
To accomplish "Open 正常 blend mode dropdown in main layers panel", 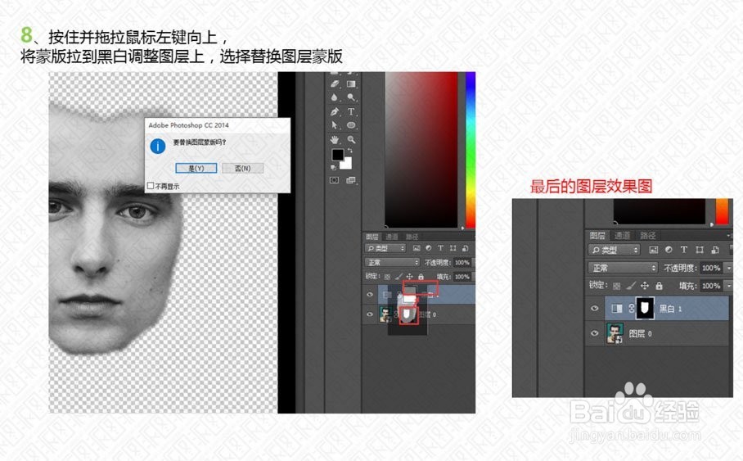I will [x=392, y=262].
